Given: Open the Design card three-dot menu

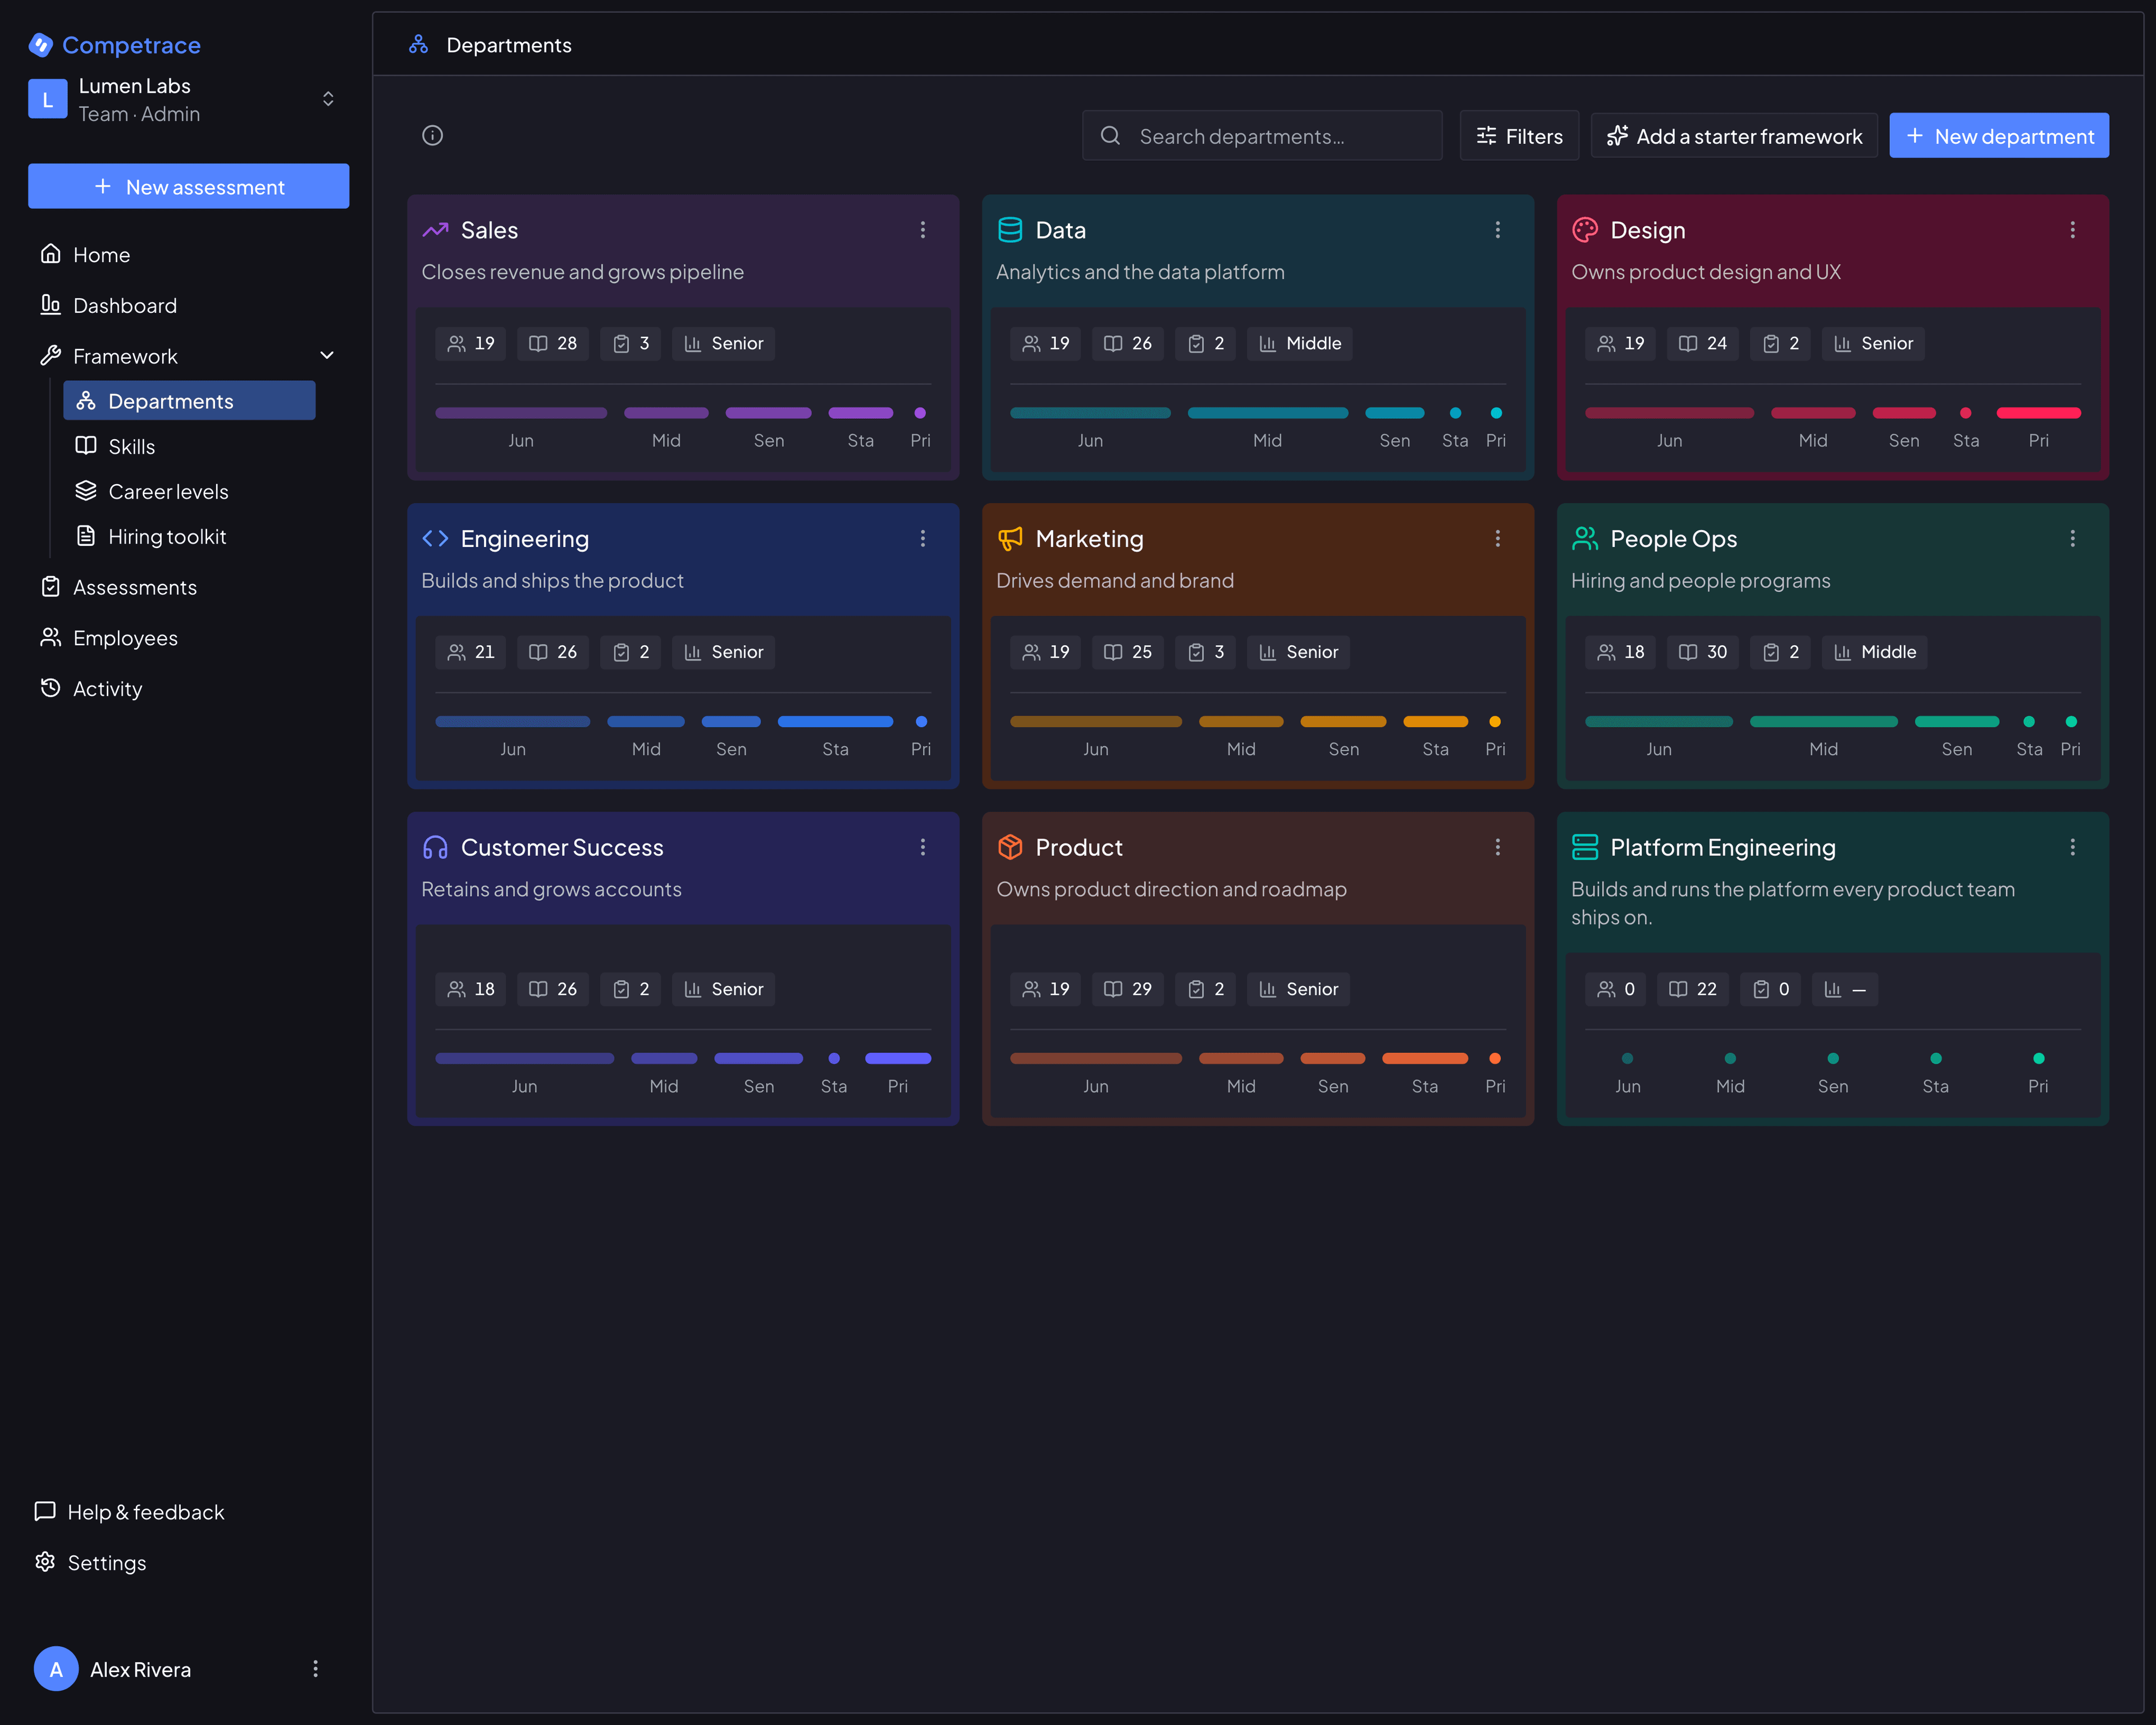Looking at the screenshot, I should [x=2073, y=230].
